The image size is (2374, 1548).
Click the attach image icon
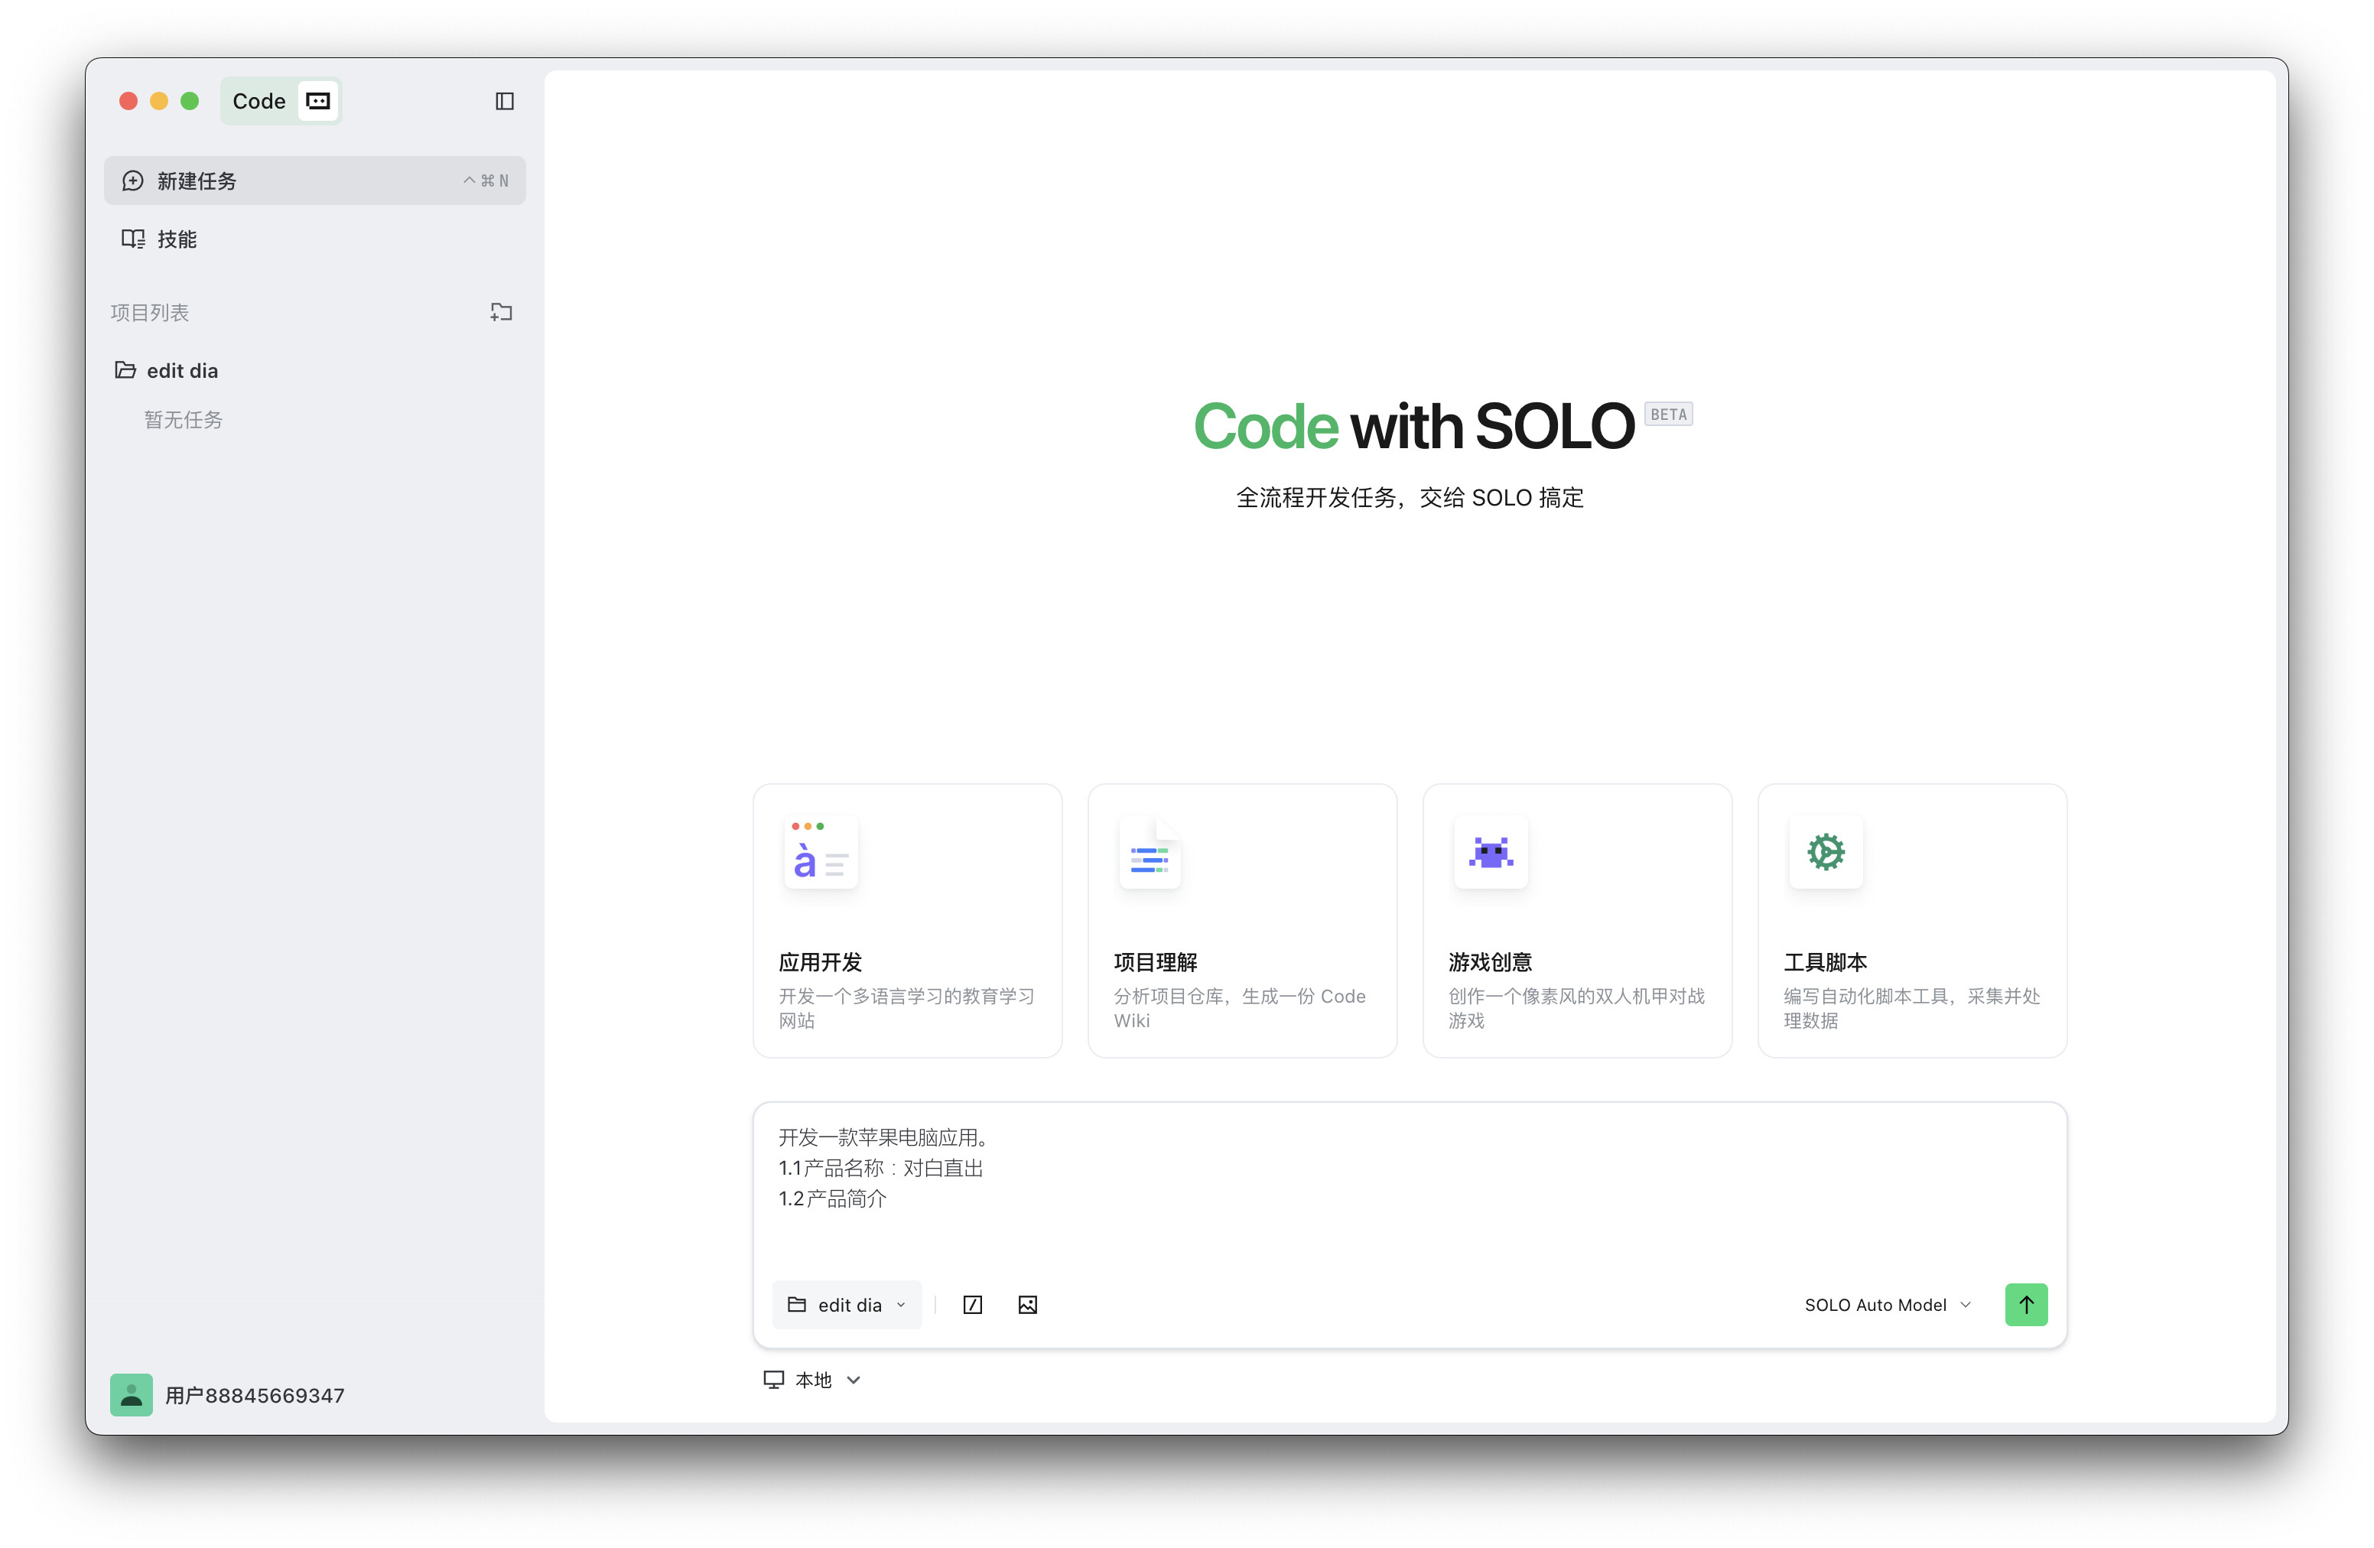click(x=1027, y=1305)
